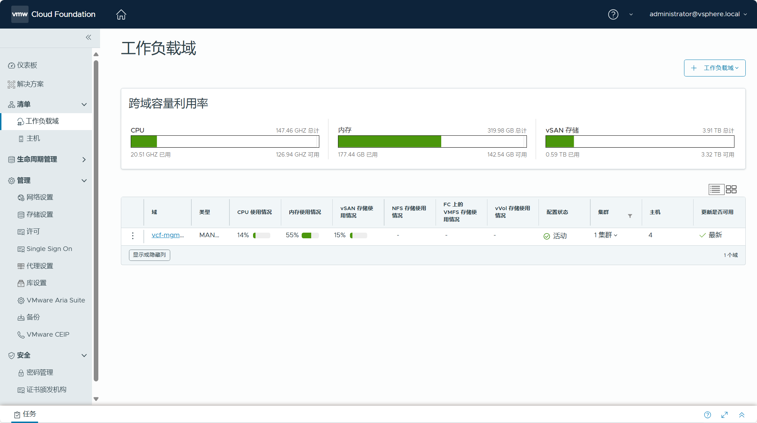Image resolution: width=757 pixels, height=423 pixels.
Task: Expand the task panel with up chevrons
Action: point(742,415)
